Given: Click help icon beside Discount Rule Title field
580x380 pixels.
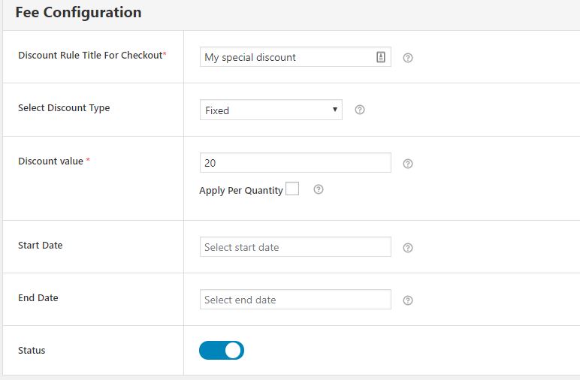Looking at the screenshot, I should (408, 58).
